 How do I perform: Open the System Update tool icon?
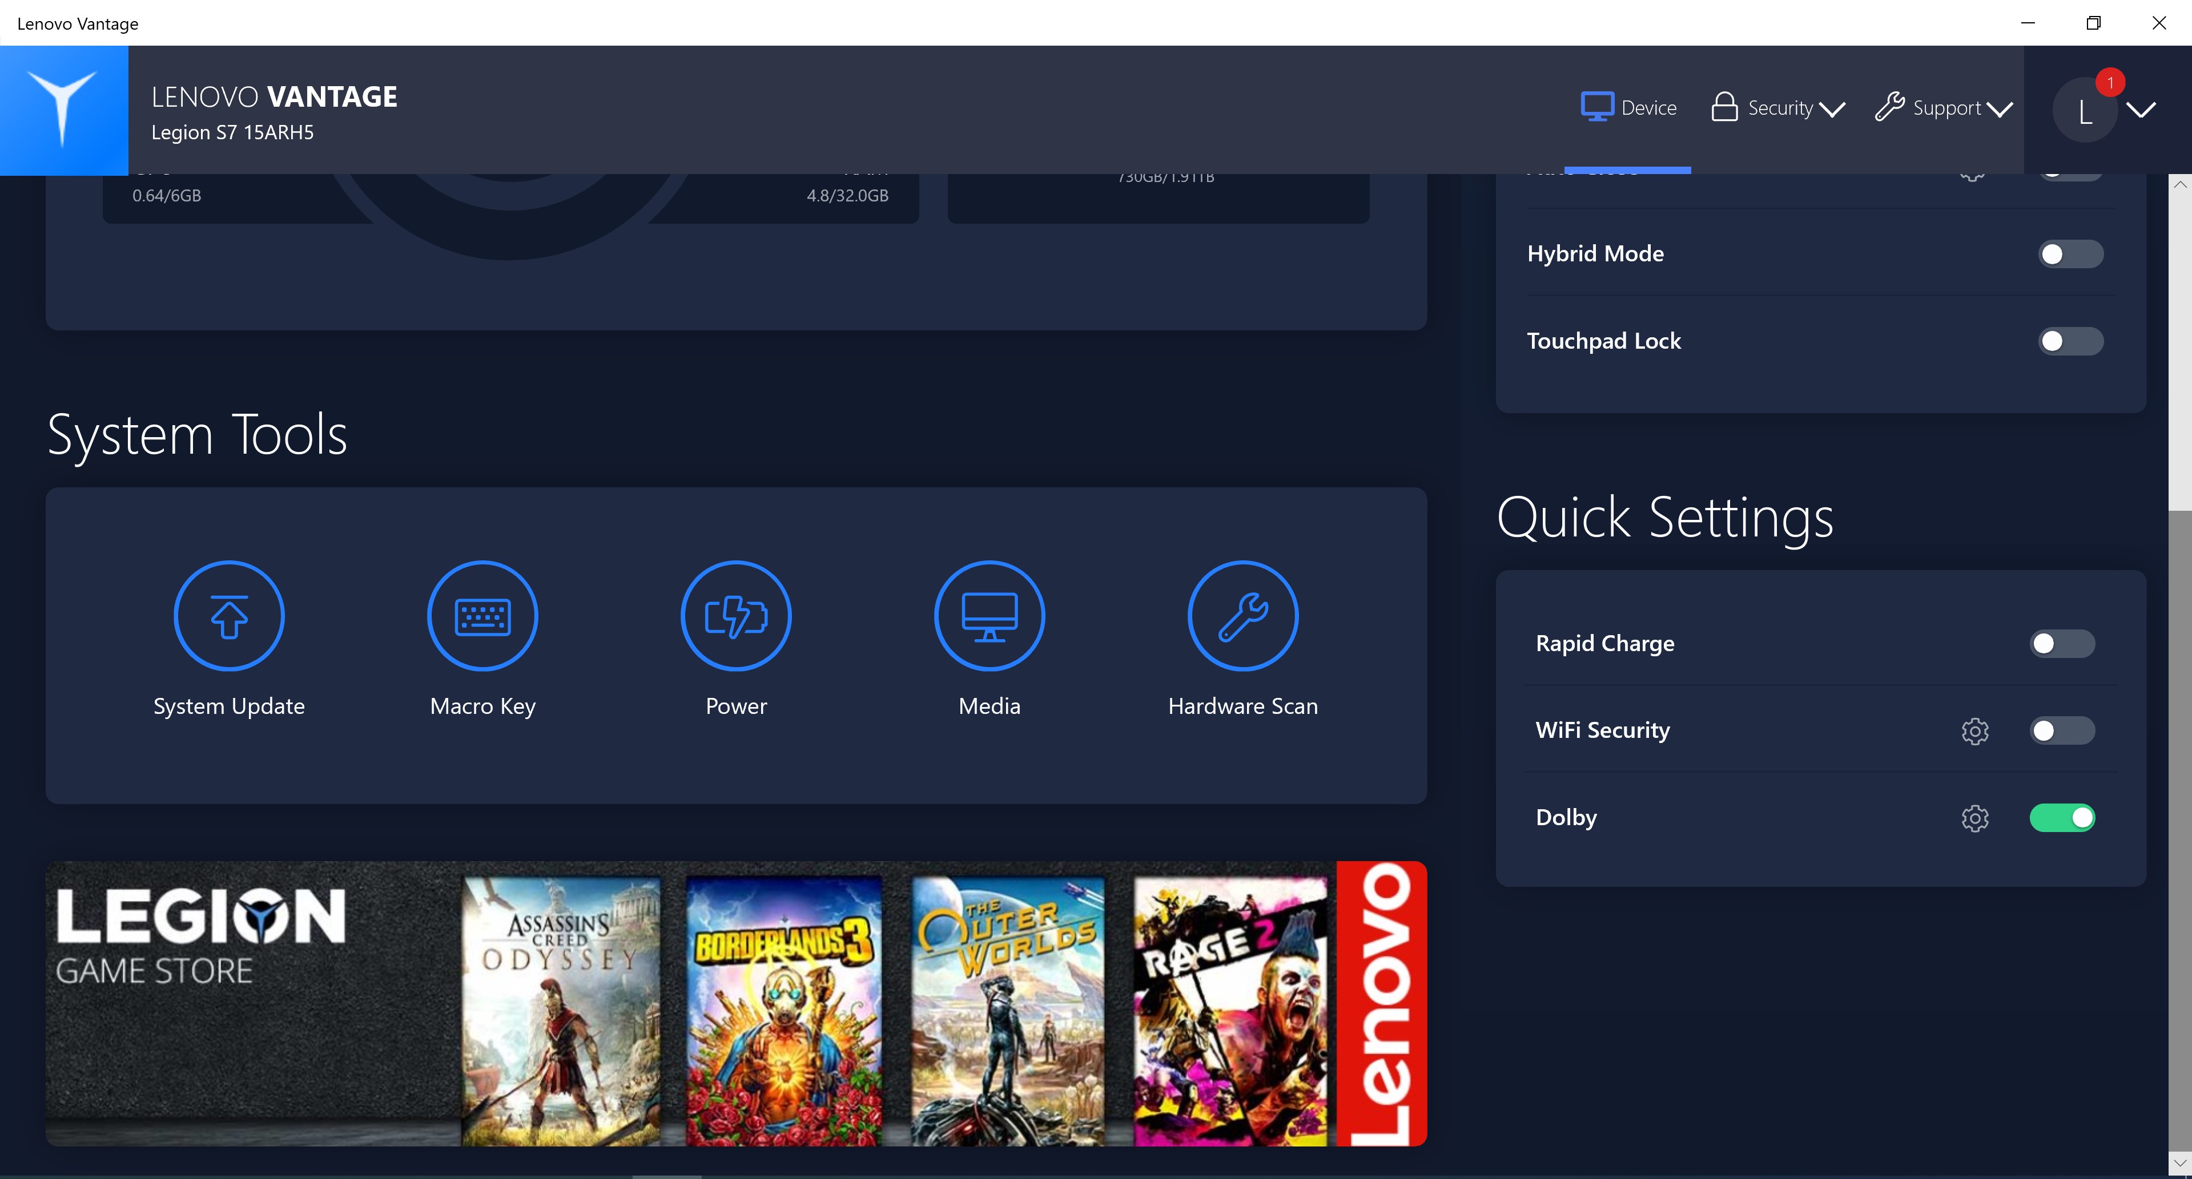[x=229, y=616]
